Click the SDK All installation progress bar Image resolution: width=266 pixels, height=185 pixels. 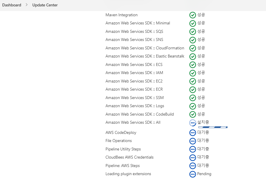tap(213, 127)
